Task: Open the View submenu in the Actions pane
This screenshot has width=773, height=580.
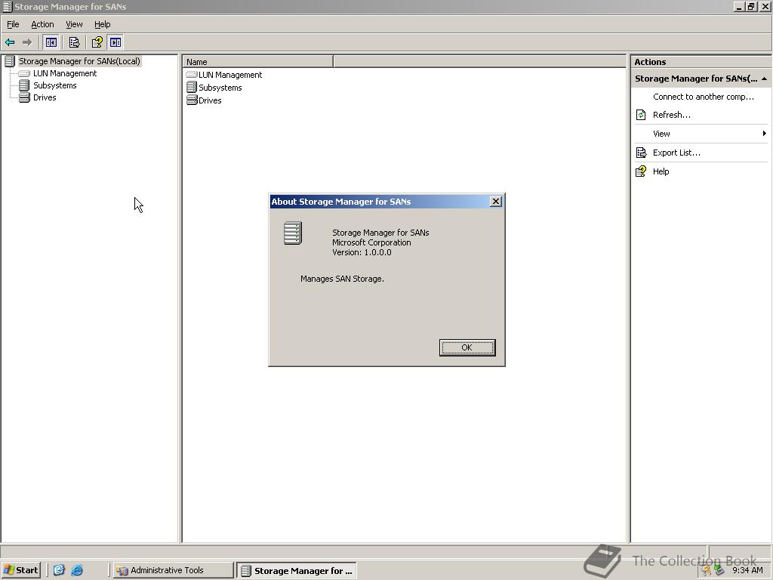Action: tap(700, 134)
